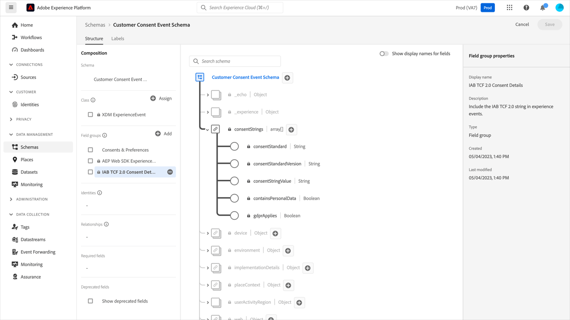Open the app switcher grid icon

tap(509, 7)
